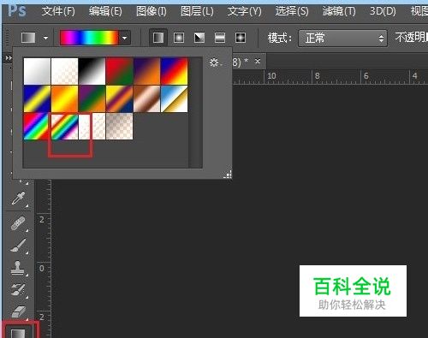
Task: Open the 图层(L) menu
Action: (197, 11)
